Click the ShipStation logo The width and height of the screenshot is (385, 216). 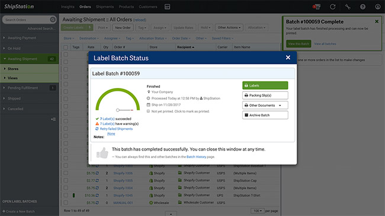tap(19, 6)
